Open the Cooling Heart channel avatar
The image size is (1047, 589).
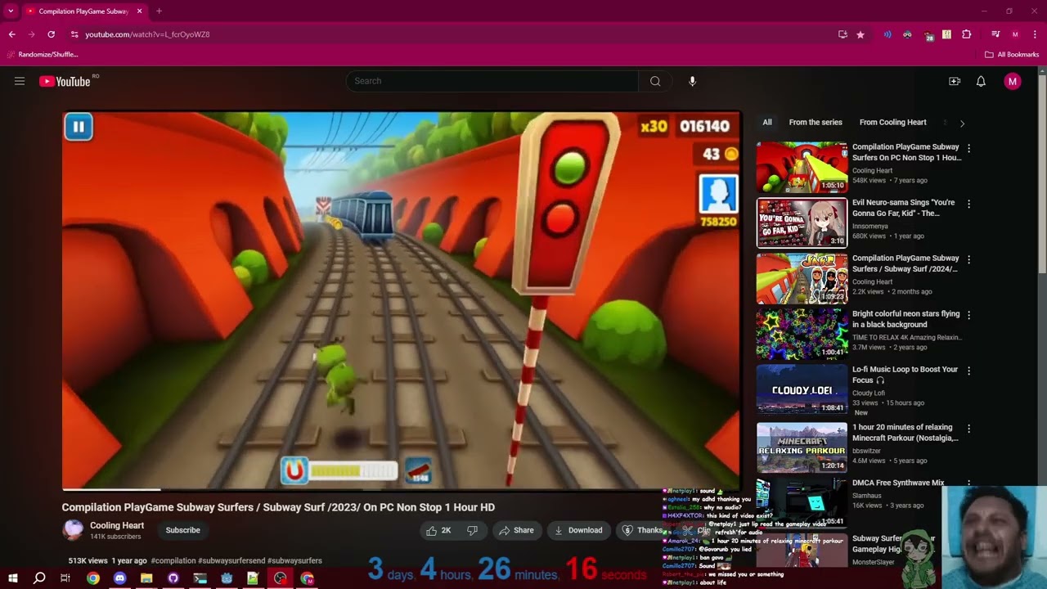pos(73,530)
